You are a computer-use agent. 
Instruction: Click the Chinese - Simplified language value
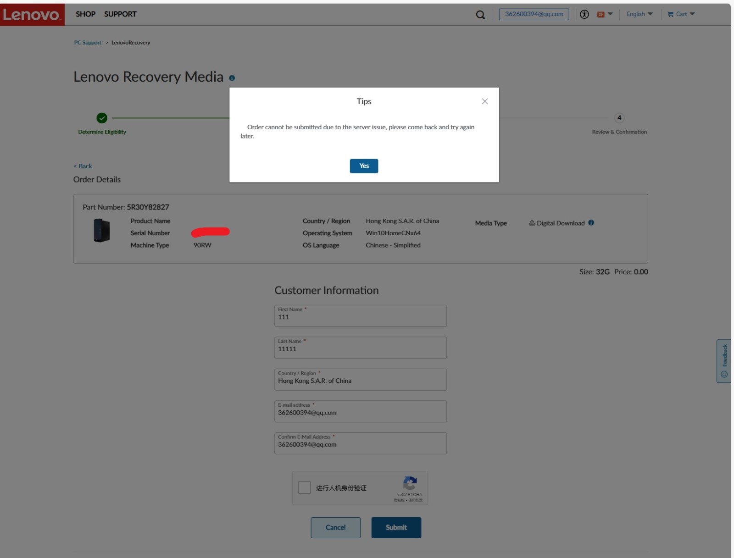pyautogui.click(x=393, y=245)
